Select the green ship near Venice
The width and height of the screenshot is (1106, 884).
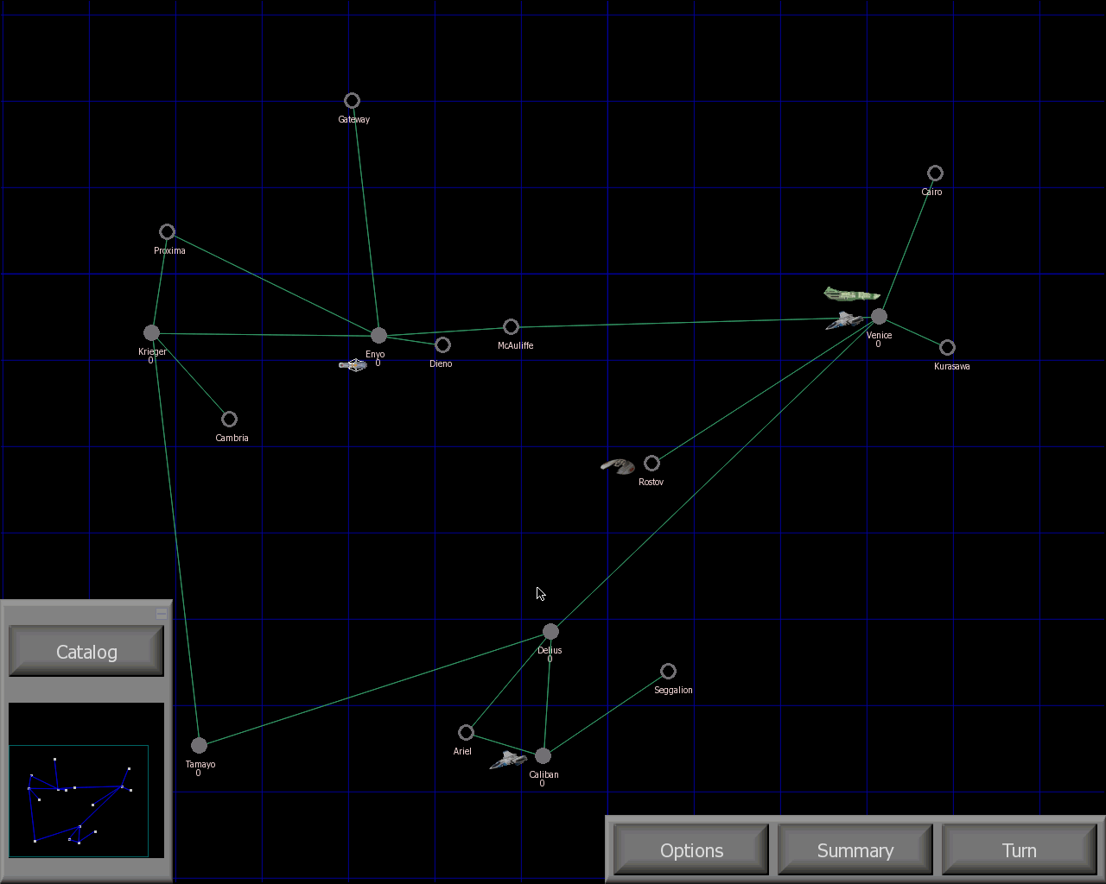pos(851,294)
